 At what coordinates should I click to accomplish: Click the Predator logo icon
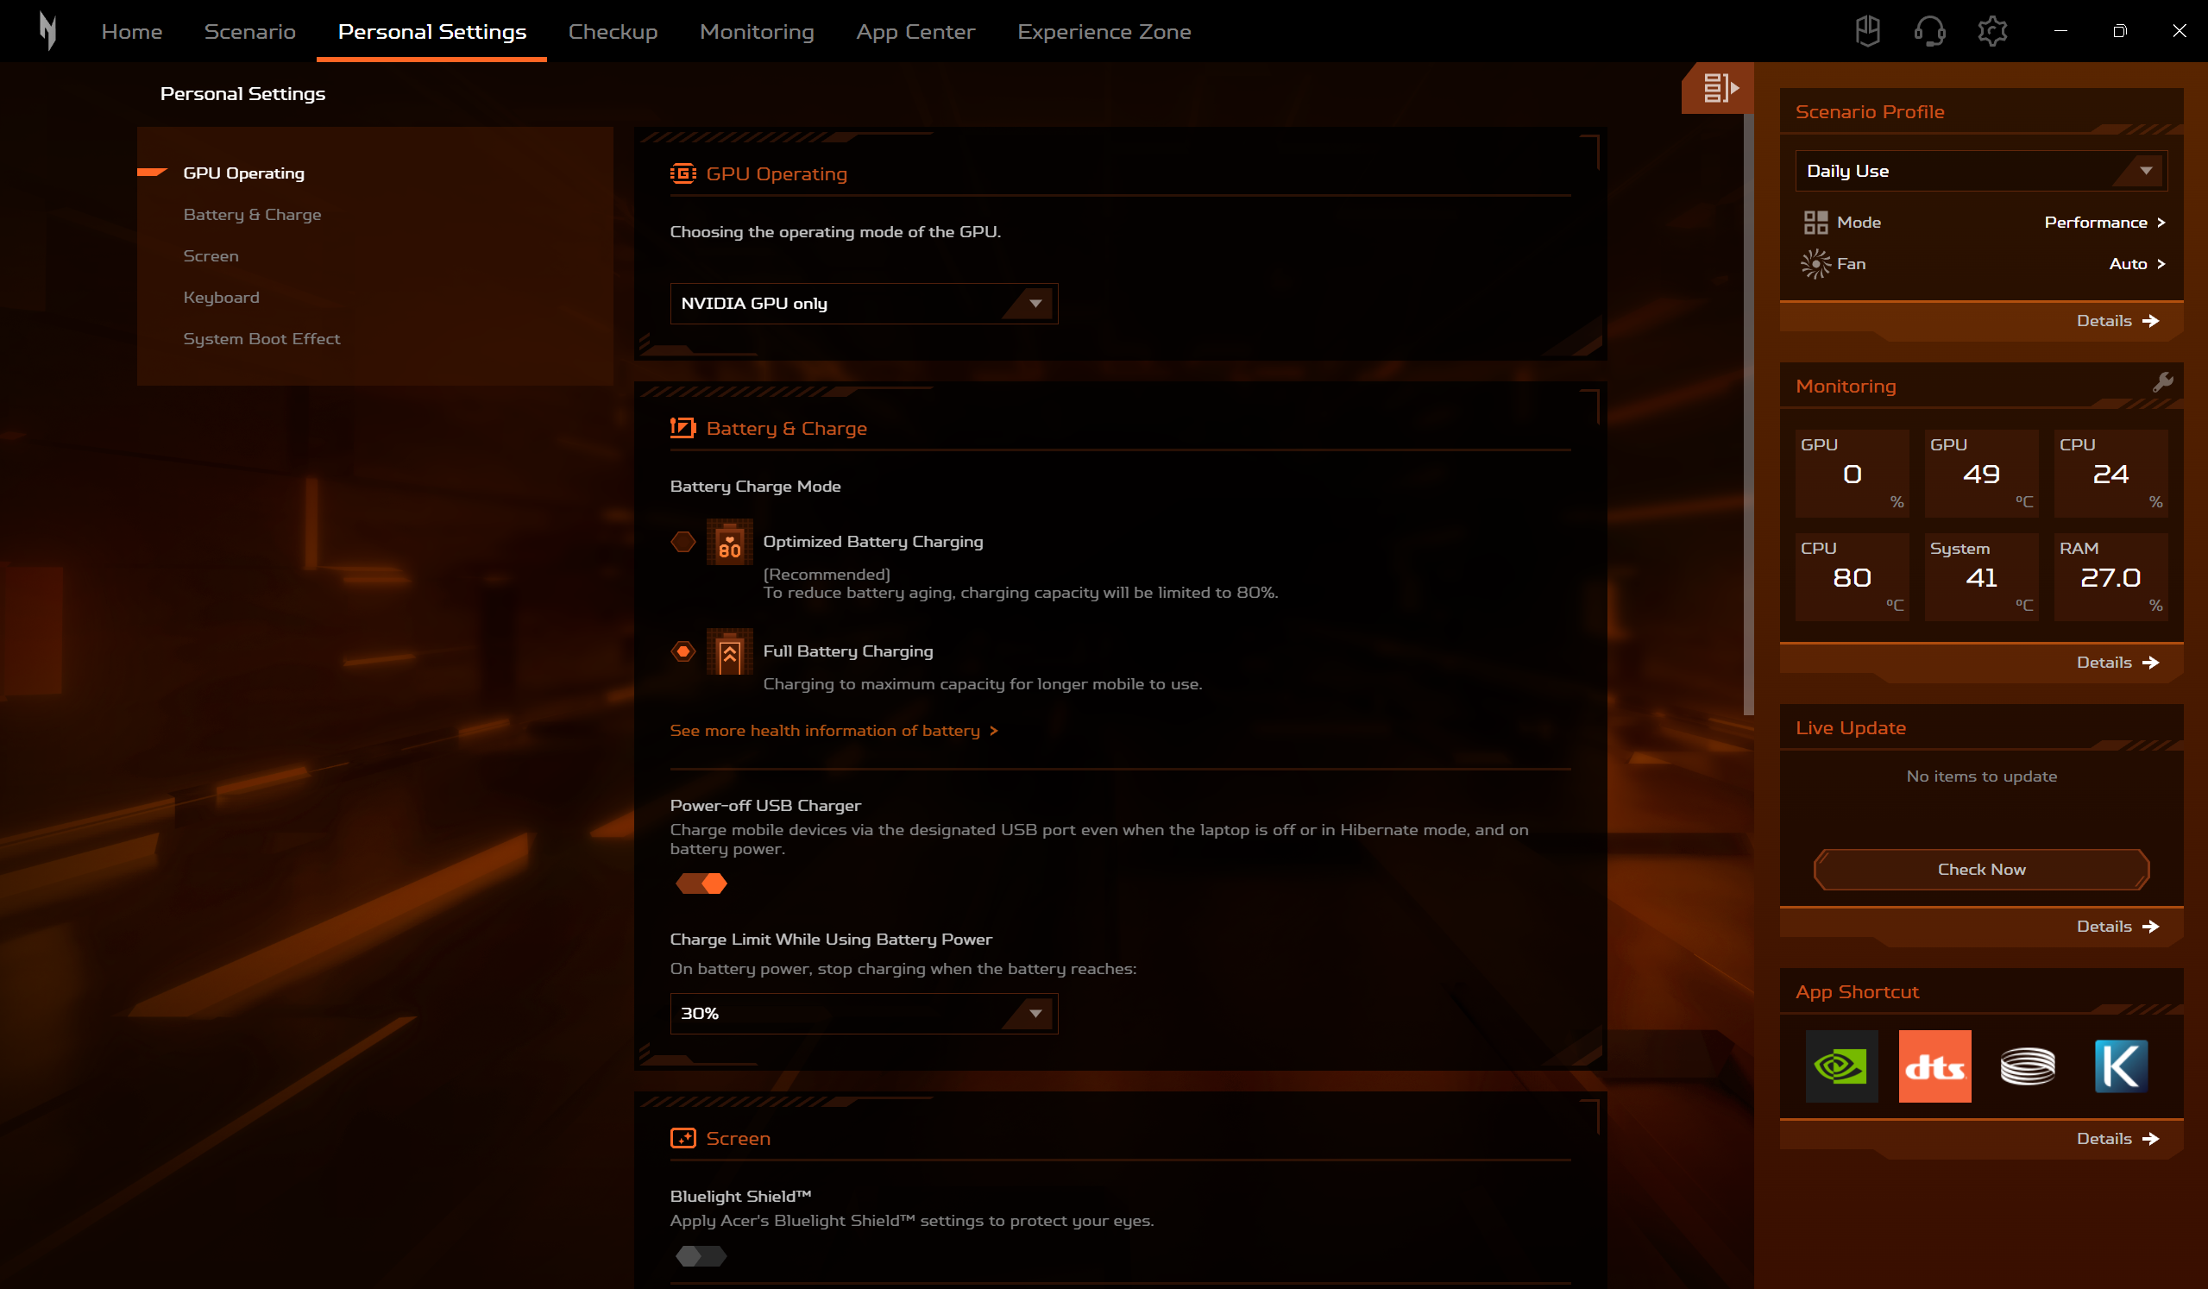click(x=47, y=32)
